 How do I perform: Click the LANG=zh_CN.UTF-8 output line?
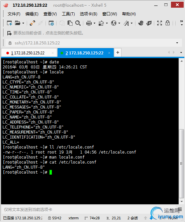coord(21,77)
